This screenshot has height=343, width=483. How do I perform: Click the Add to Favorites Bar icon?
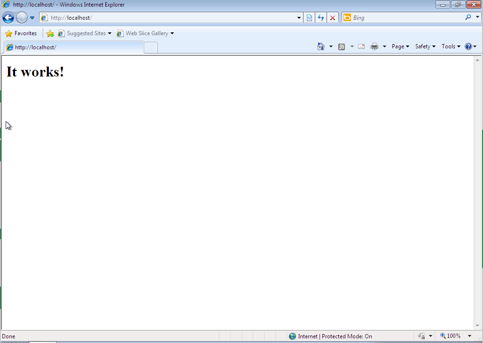tap(50, 33)
